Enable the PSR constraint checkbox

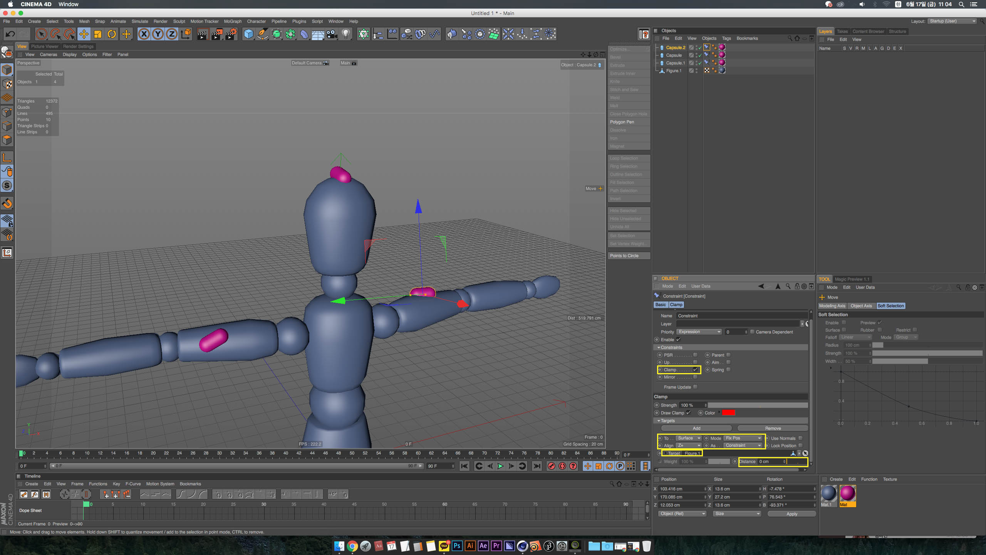tap(696, 355)
